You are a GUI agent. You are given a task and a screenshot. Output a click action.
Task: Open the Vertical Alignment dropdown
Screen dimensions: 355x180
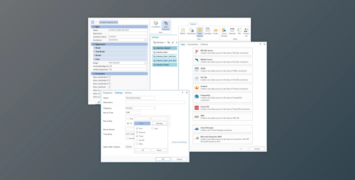(x=128, y=69)
